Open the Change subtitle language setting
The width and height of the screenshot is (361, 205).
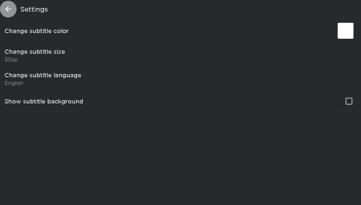pyautogui.click(x=180, y=79)
